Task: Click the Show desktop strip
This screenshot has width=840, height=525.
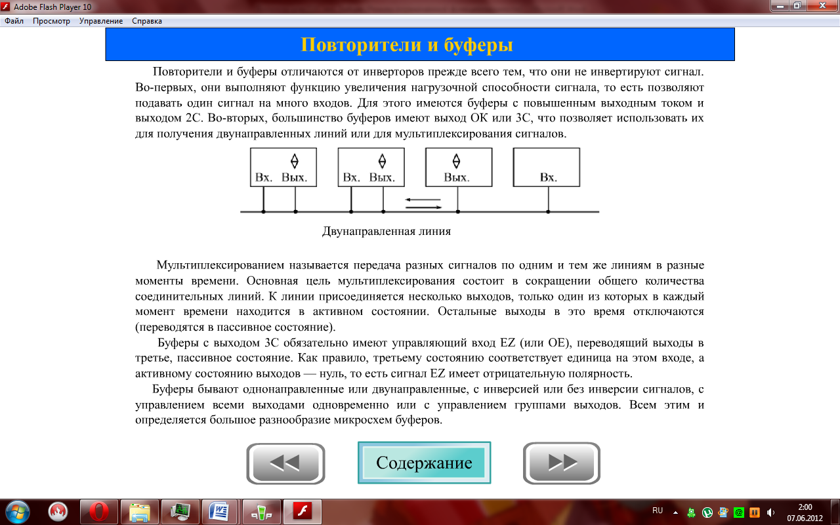Action: [835, 512]
